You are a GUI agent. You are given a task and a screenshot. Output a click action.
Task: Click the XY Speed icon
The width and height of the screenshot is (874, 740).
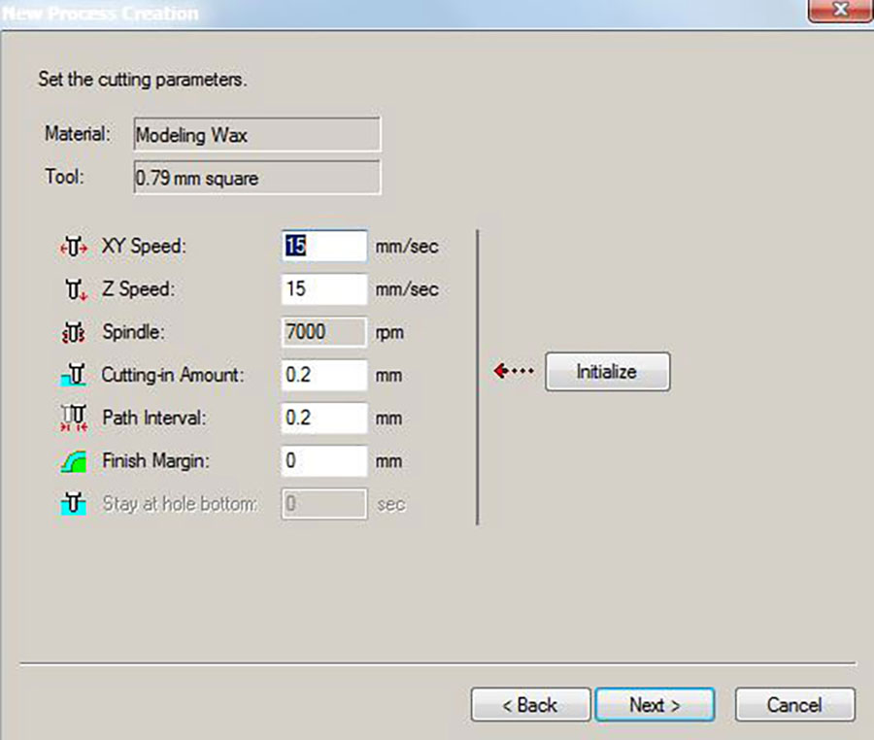tap(74, 247)
